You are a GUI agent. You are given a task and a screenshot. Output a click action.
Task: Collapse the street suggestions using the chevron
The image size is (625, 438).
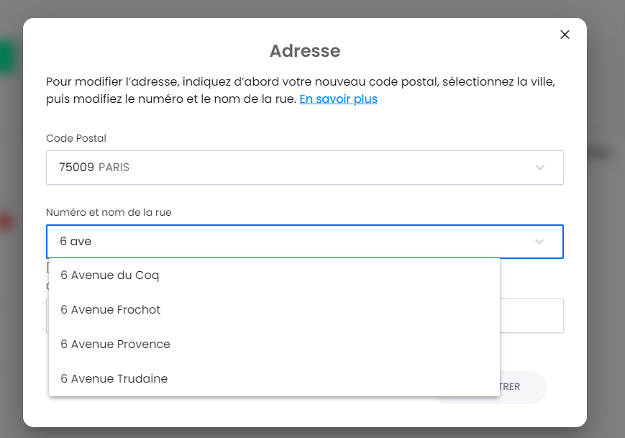(x=540, y=242)
